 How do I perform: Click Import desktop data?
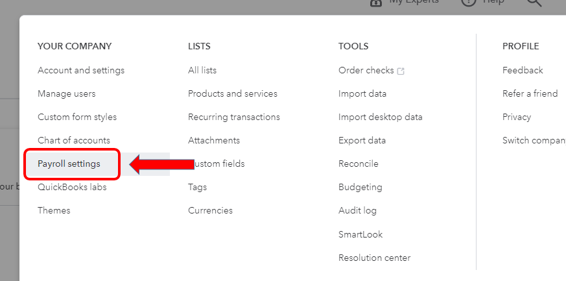(x=381, y=117)
